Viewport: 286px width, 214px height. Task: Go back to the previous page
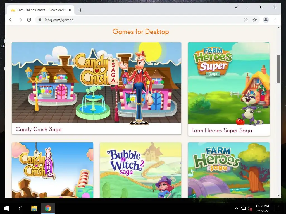11,20
